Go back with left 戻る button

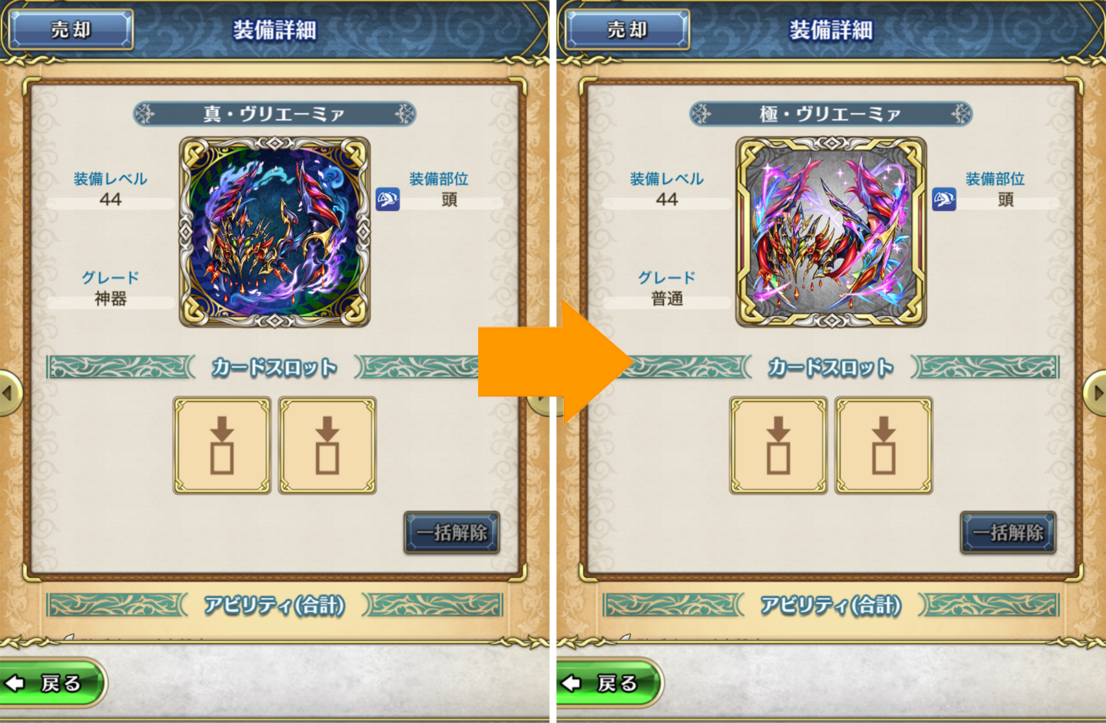52,682
